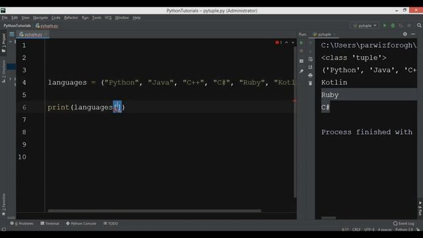This screenshot has width=423, height=238.
Task: Toggle soft-wrap in the Run console
Action: 310,59
